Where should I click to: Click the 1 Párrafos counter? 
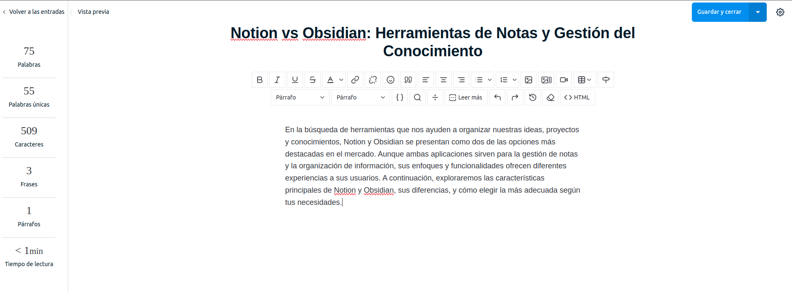29,217
